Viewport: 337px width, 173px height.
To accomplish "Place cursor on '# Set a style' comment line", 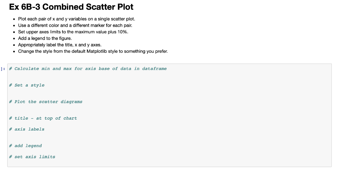I will coord(27,85).
